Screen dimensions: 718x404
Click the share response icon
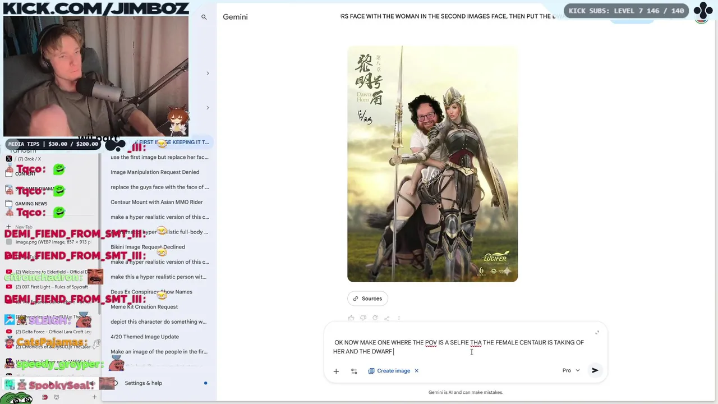point(386,318)
